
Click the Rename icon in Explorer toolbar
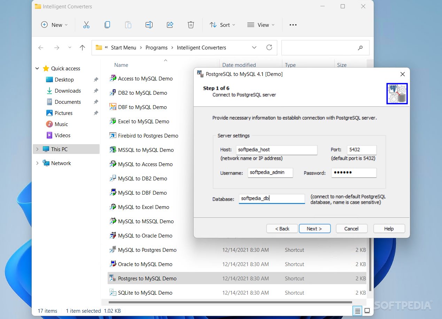coord(149,25)
